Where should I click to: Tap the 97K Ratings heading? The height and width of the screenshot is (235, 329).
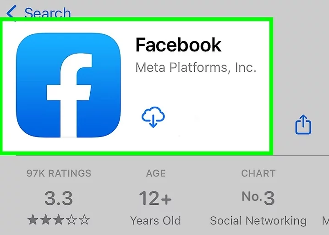(x=59, y=174)
